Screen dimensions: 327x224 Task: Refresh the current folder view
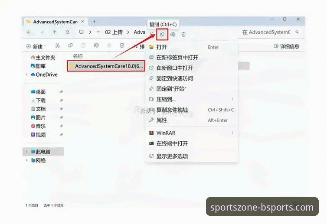tap(68, 32)
